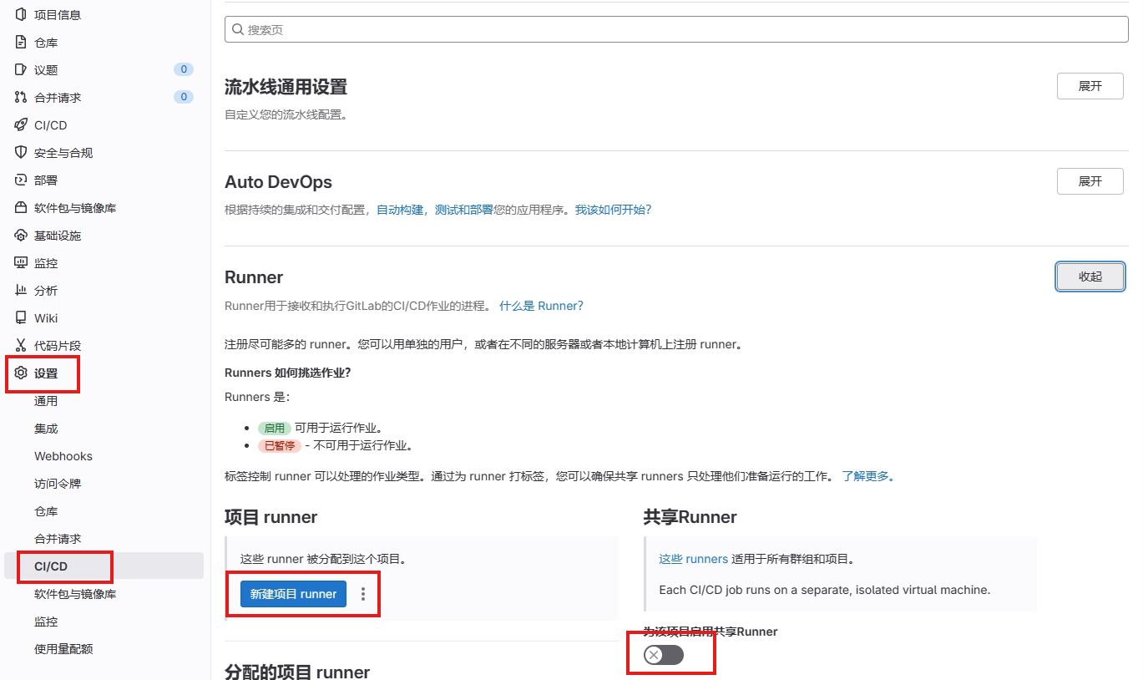Open the 自动构建 link
The image size is (1143, 680).
point(400,210)
